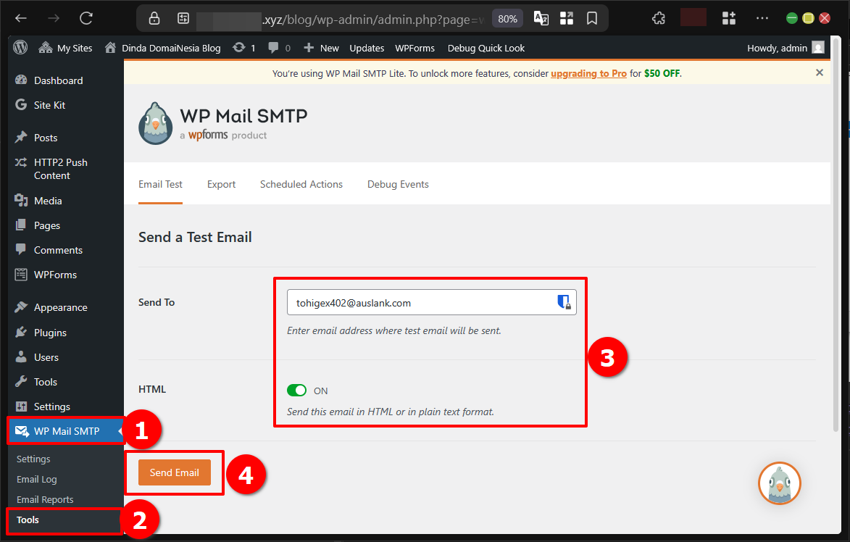The image size is (850, 542).
Task: Click the Send Email button
Action: (174, 472)
